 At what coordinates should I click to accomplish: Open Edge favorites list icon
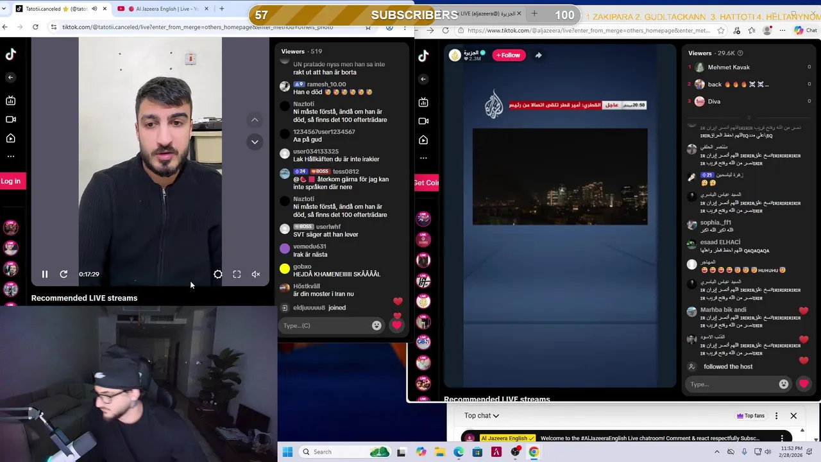[752, 30]
